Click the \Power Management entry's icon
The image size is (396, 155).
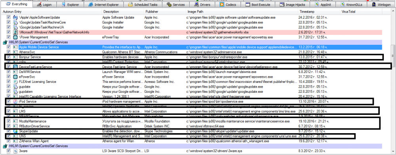click(x=15, y=37)
